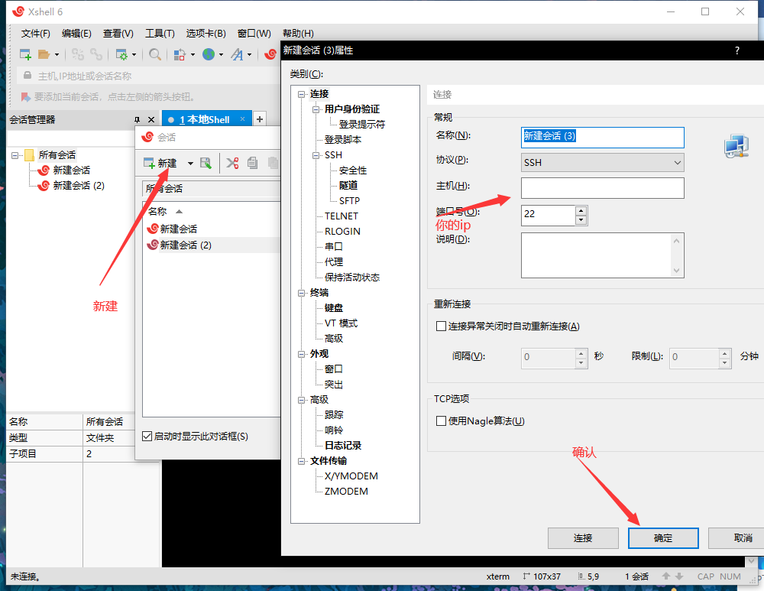This screenshot has height=591, width=764.
Task: Open the 窗口(W) menu
Action: coord(254,33)
